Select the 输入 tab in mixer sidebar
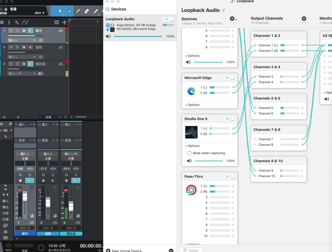The image size is (332, 252). point(6,201)
